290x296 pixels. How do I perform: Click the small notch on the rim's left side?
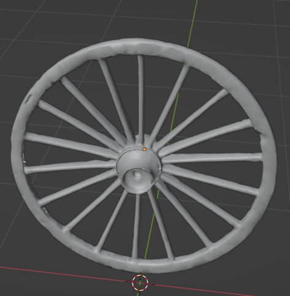[29, 99]
